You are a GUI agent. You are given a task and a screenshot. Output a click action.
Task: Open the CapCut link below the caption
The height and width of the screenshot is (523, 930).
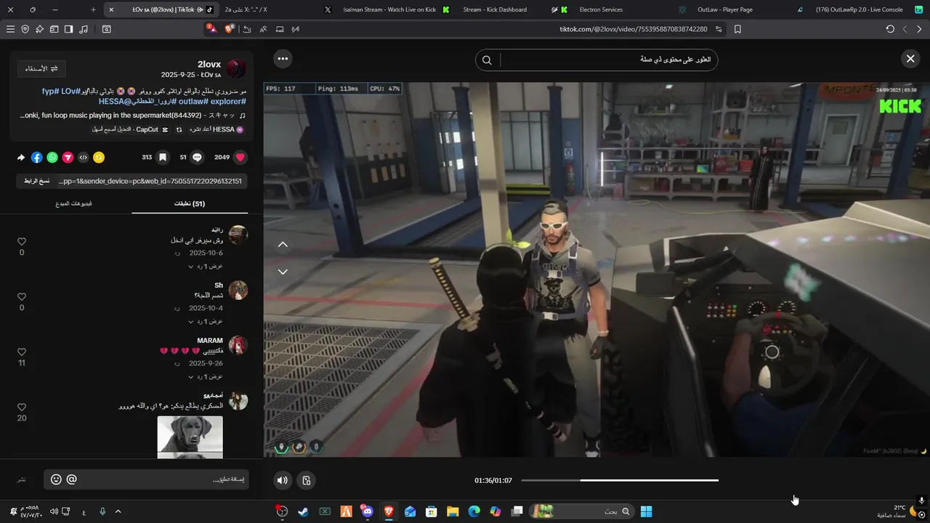click(x=130, y=129)
